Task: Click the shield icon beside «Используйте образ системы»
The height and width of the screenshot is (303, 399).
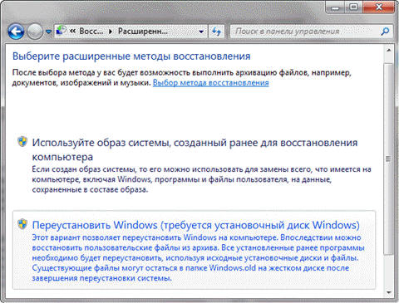Action: (x=22, y=141)
